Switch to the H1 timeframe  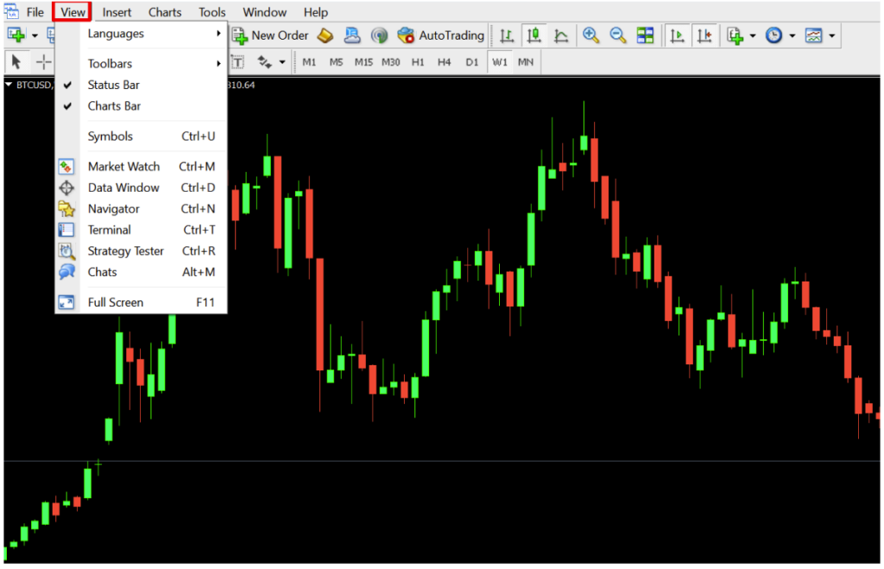pyautogui.click(x=417, y=62)
